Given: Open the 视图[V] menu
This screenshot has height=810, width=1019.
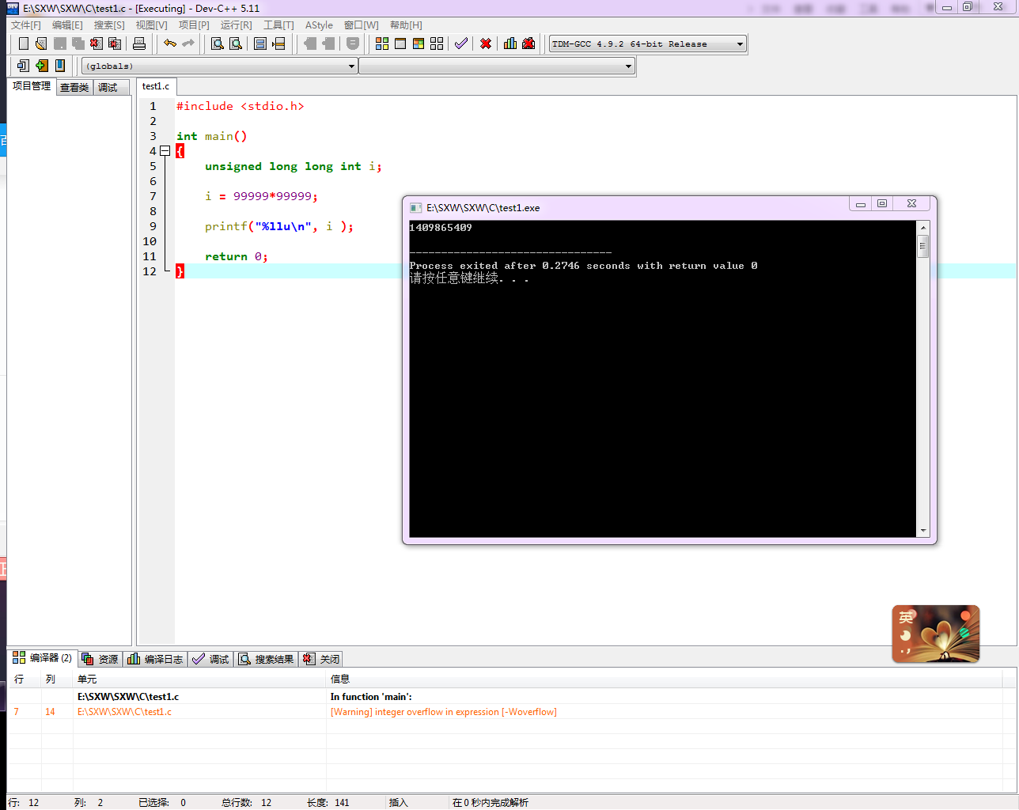Looking at the screenshot, I should tap(151, 25).
